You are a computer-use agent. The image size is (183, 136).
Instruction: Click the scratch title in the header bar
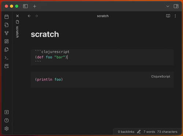[x=103, y=16]
